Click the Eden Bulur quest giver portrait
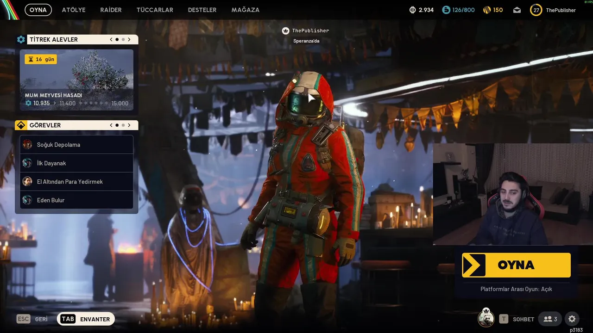 [27, 200]
